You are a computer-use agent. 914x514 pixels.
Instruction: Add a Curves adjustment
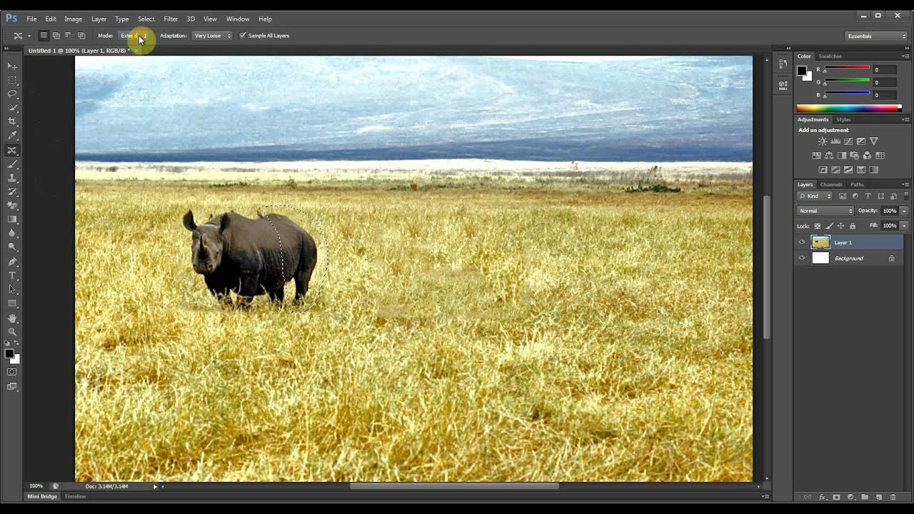tap(848, 141)
